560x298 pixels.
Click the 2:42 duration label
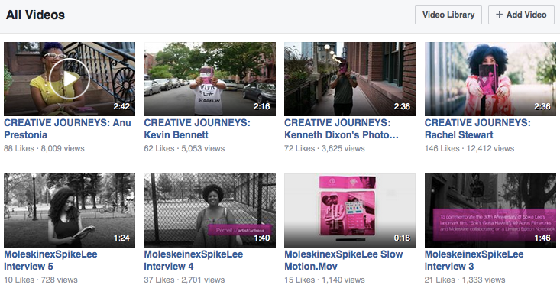click(121, 106)
